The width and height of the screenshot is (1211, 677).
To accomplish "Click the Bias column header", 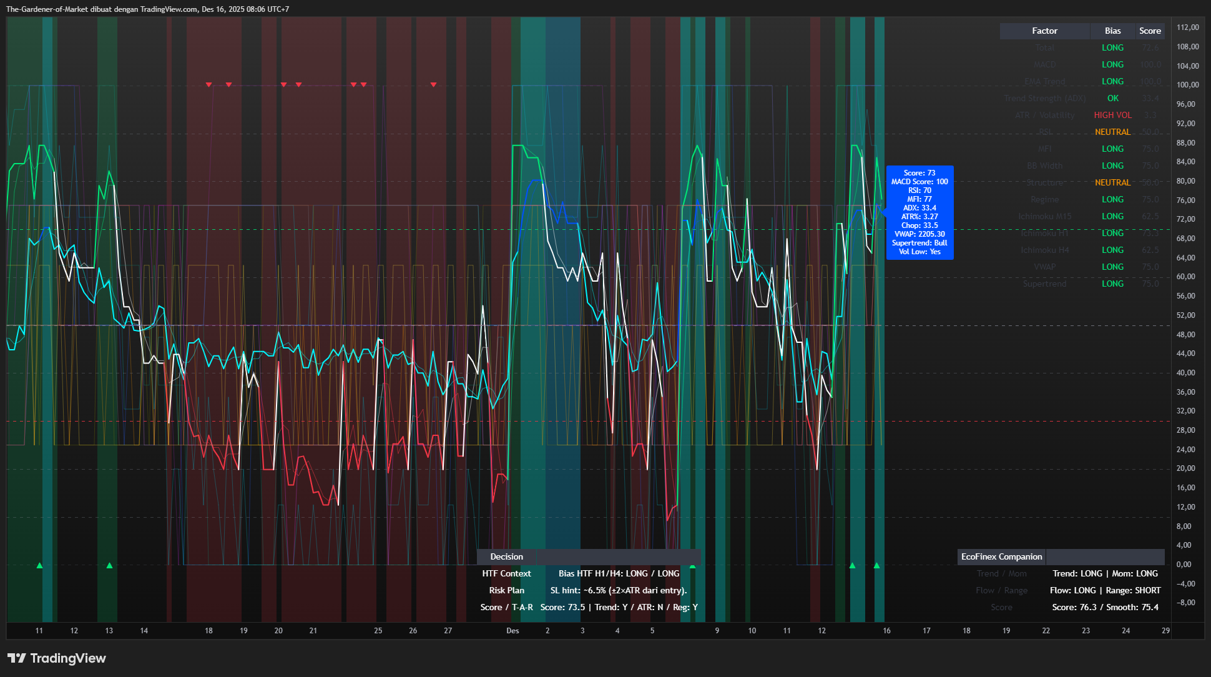I will point(1112,31).
